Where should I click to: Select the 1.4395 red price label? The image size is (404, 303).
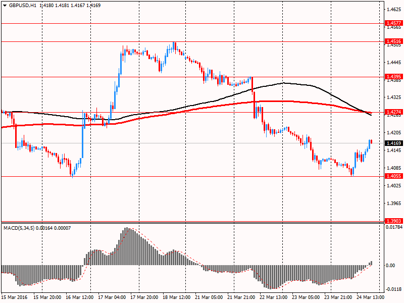[x=394, y=77]
